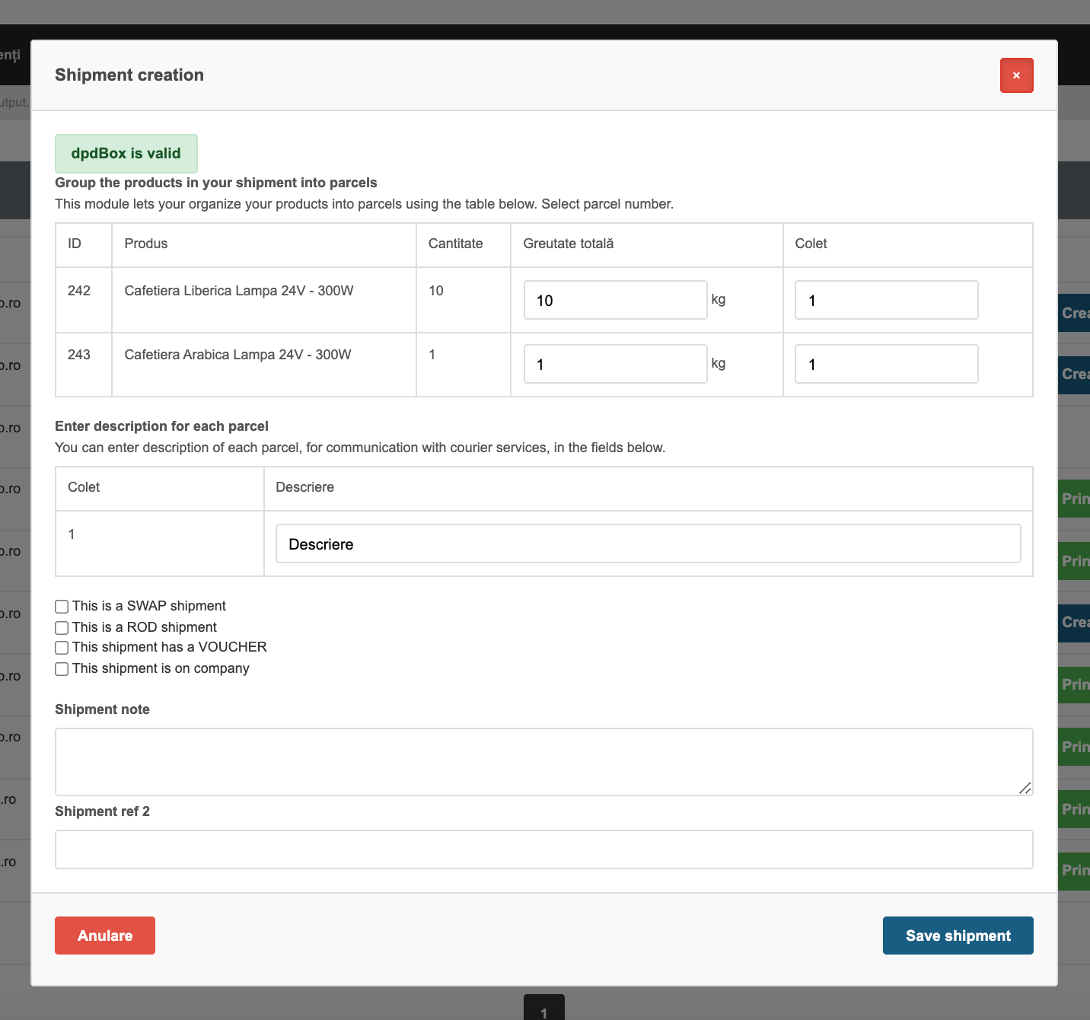Click the Save shipment button

pos(958,936)
